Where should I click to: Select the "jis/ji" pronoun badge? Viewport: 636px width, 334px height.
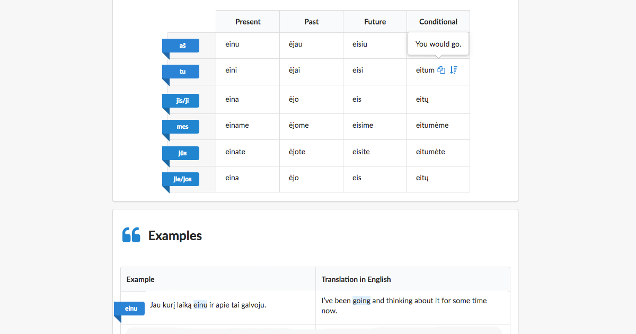tap(181, 100)
